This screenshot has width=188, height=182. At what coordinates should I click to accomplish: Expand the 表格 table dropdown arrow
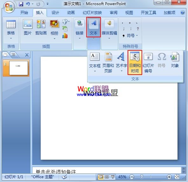pyautogui.click(x=11, y=39)
